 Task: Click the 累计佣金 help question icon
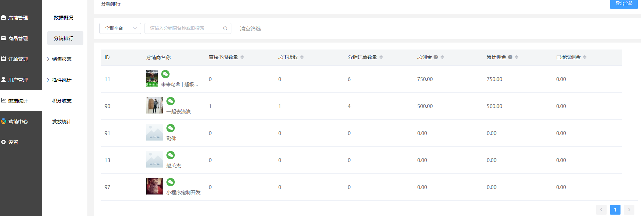click(x=510, y=57)
